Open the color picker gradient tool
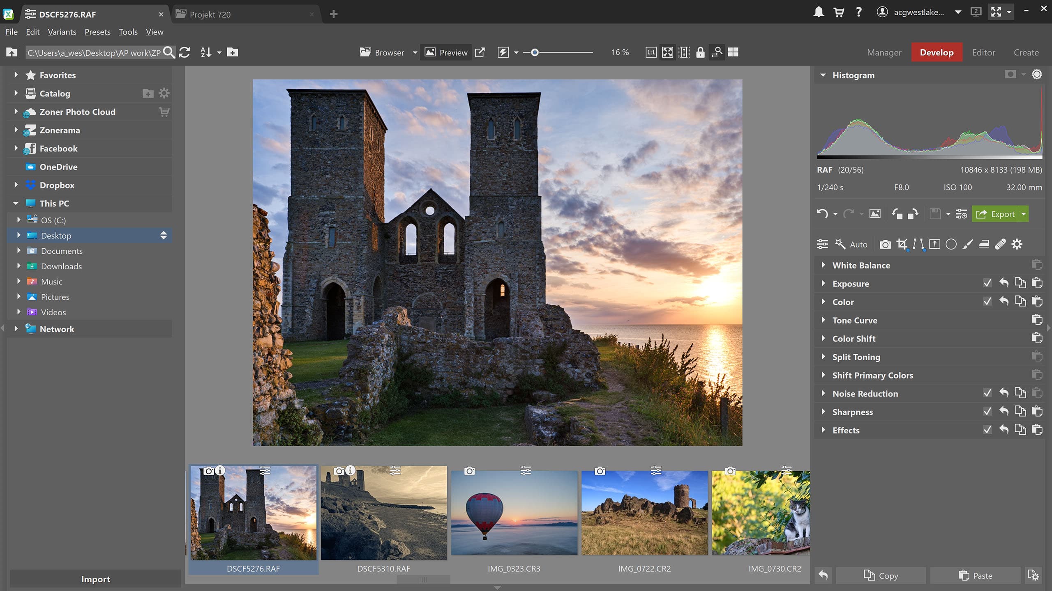The height and width of the screenshot is (591, 1052). 918,244
